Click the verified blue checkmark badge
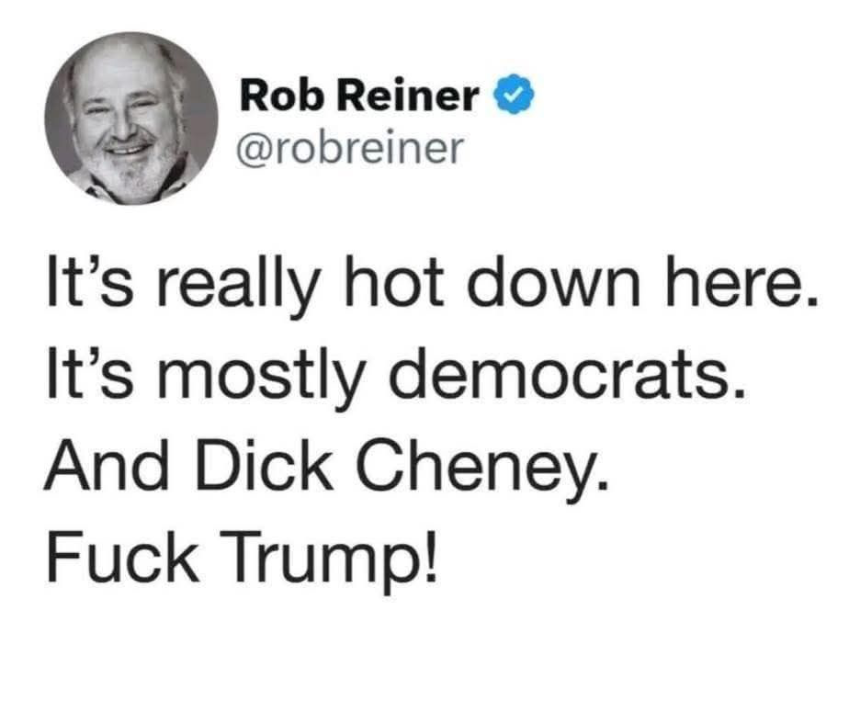Screen dimensions: 849x712 coord(514,96)
